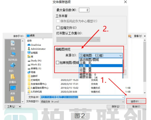151x120 pixels.
Task: Click the date 2020/3/27 15:23 cell
Action: [x=69, y=80]
